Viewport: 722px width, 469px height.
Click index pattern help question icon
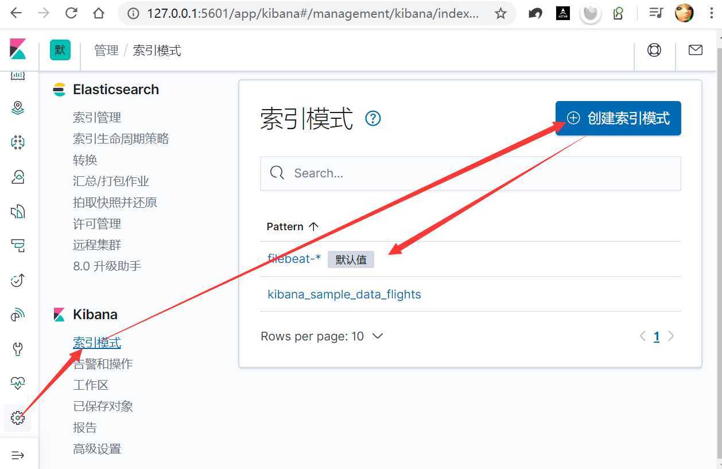click(x=373, y=119)
